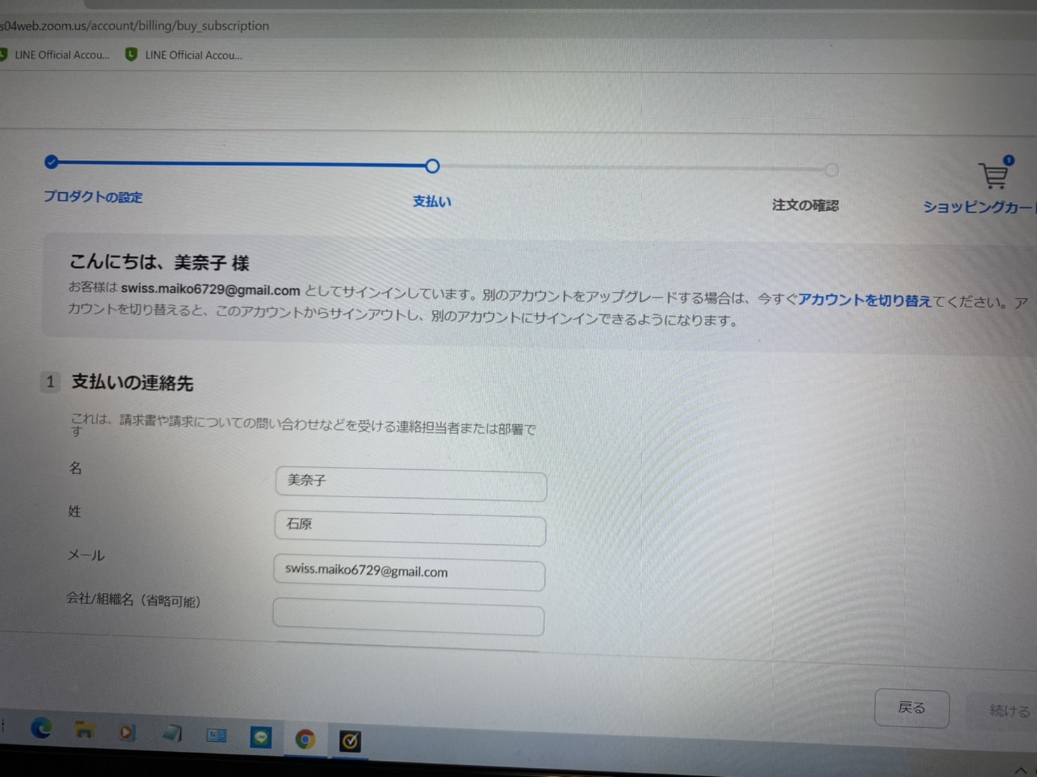The height and width of the screenshot is (777, 1037).
Task: Open ショッピングカート label link
Action: click(979, 207)
